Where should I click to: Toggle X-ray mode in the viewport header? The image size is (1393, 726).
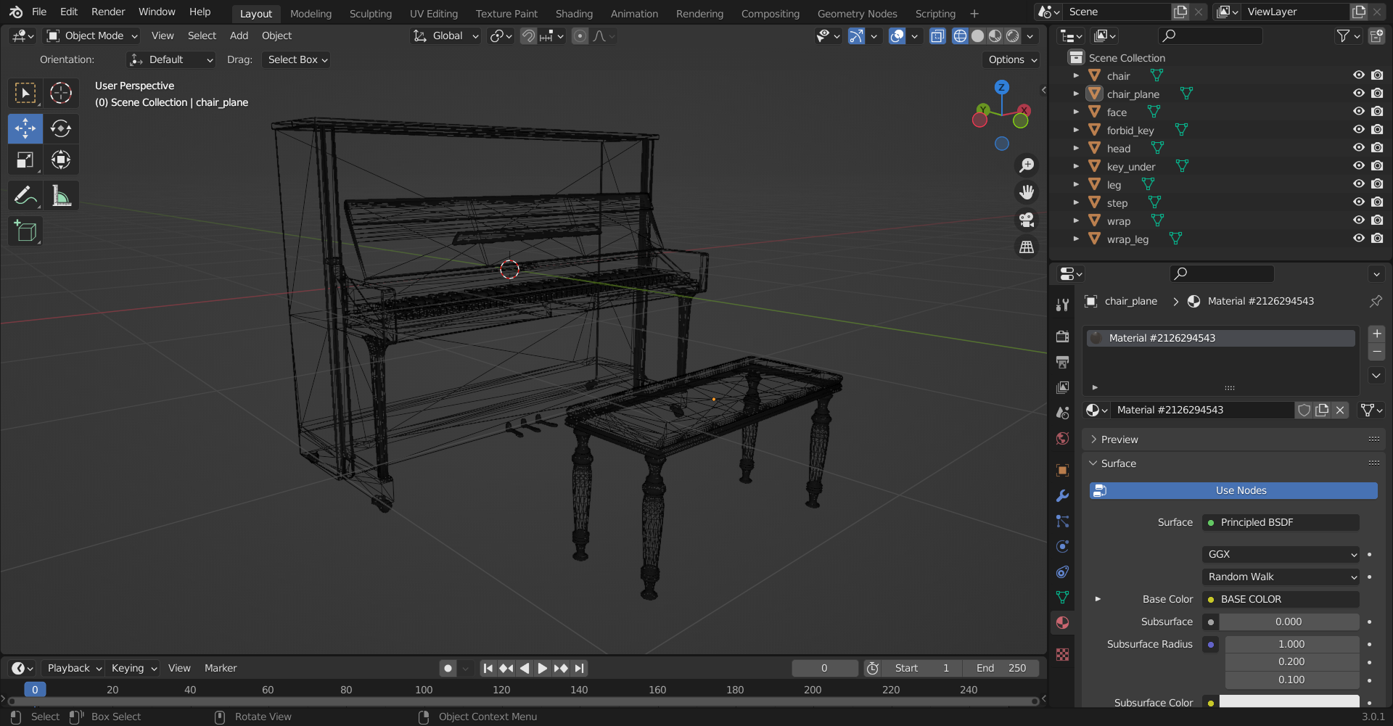click(x=937, y=36)
